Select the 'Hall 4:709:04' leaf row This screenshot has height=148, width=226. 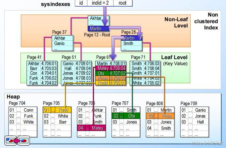click(x=76, y=68)
